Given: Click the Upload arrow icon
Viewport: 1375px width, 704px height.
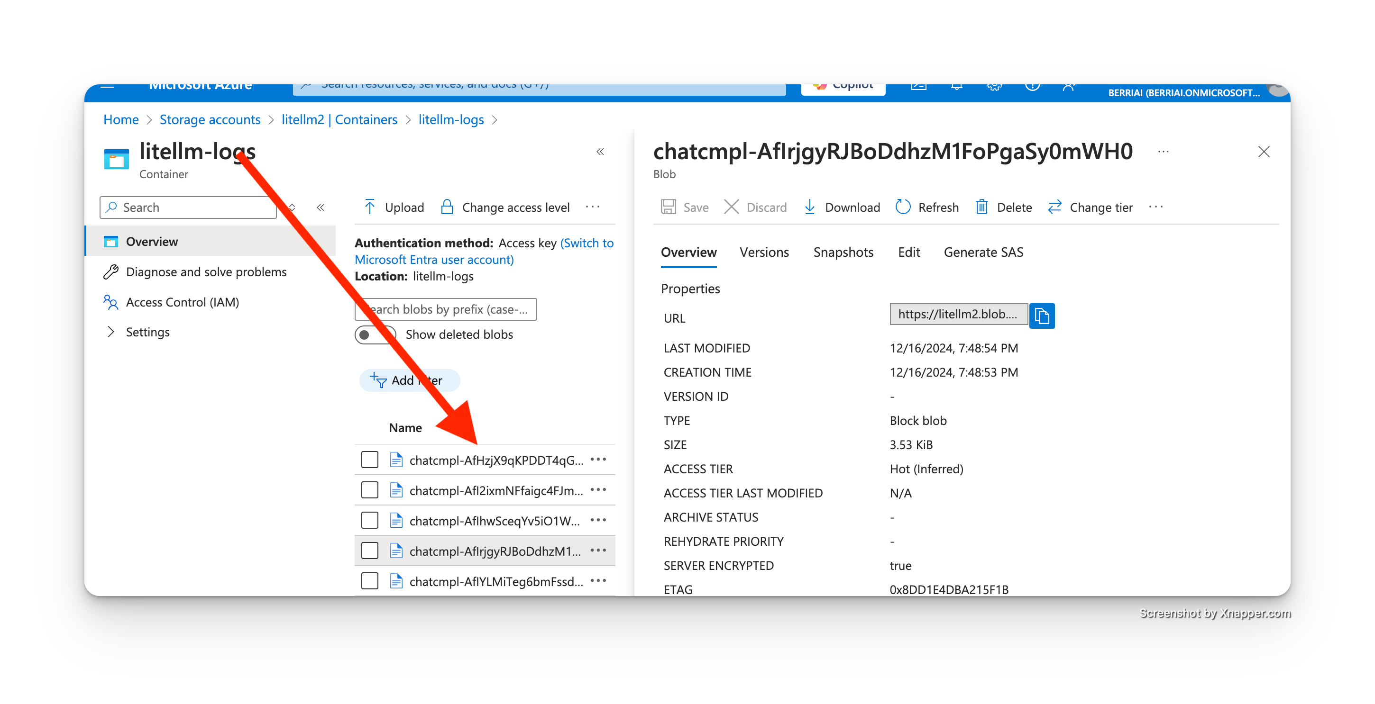Looking at the screenshot, I should pos(369,207).
